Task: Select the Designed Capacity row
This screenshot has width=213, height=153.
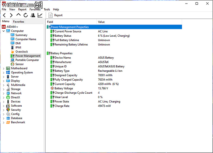Action: (114, 75)
